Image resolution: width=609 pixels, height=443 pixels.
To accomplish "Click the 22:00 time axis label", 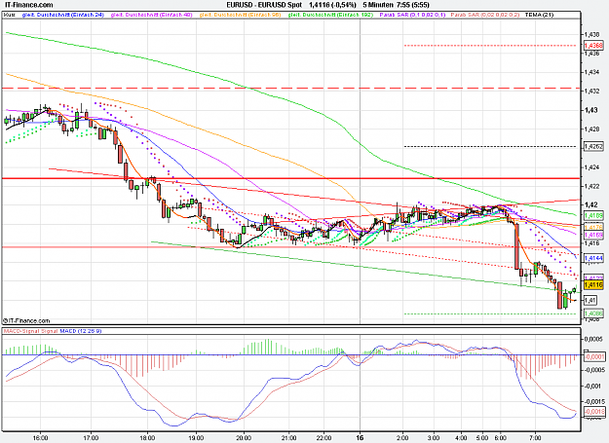I will coord(324,438).
